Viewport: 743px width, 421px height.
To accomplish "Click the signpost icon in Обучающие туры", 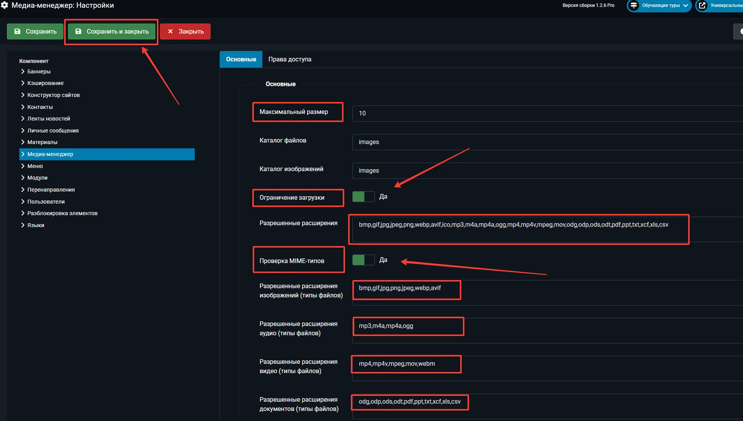I will point(634,5).
